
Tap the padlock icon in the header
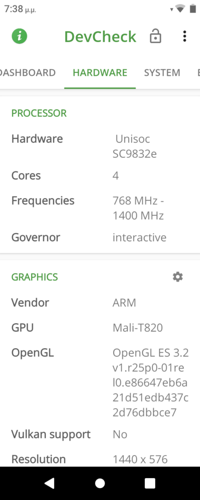tap(156, 36)
